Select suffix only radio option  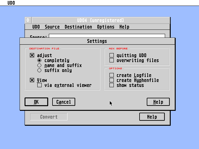point(39,70)
